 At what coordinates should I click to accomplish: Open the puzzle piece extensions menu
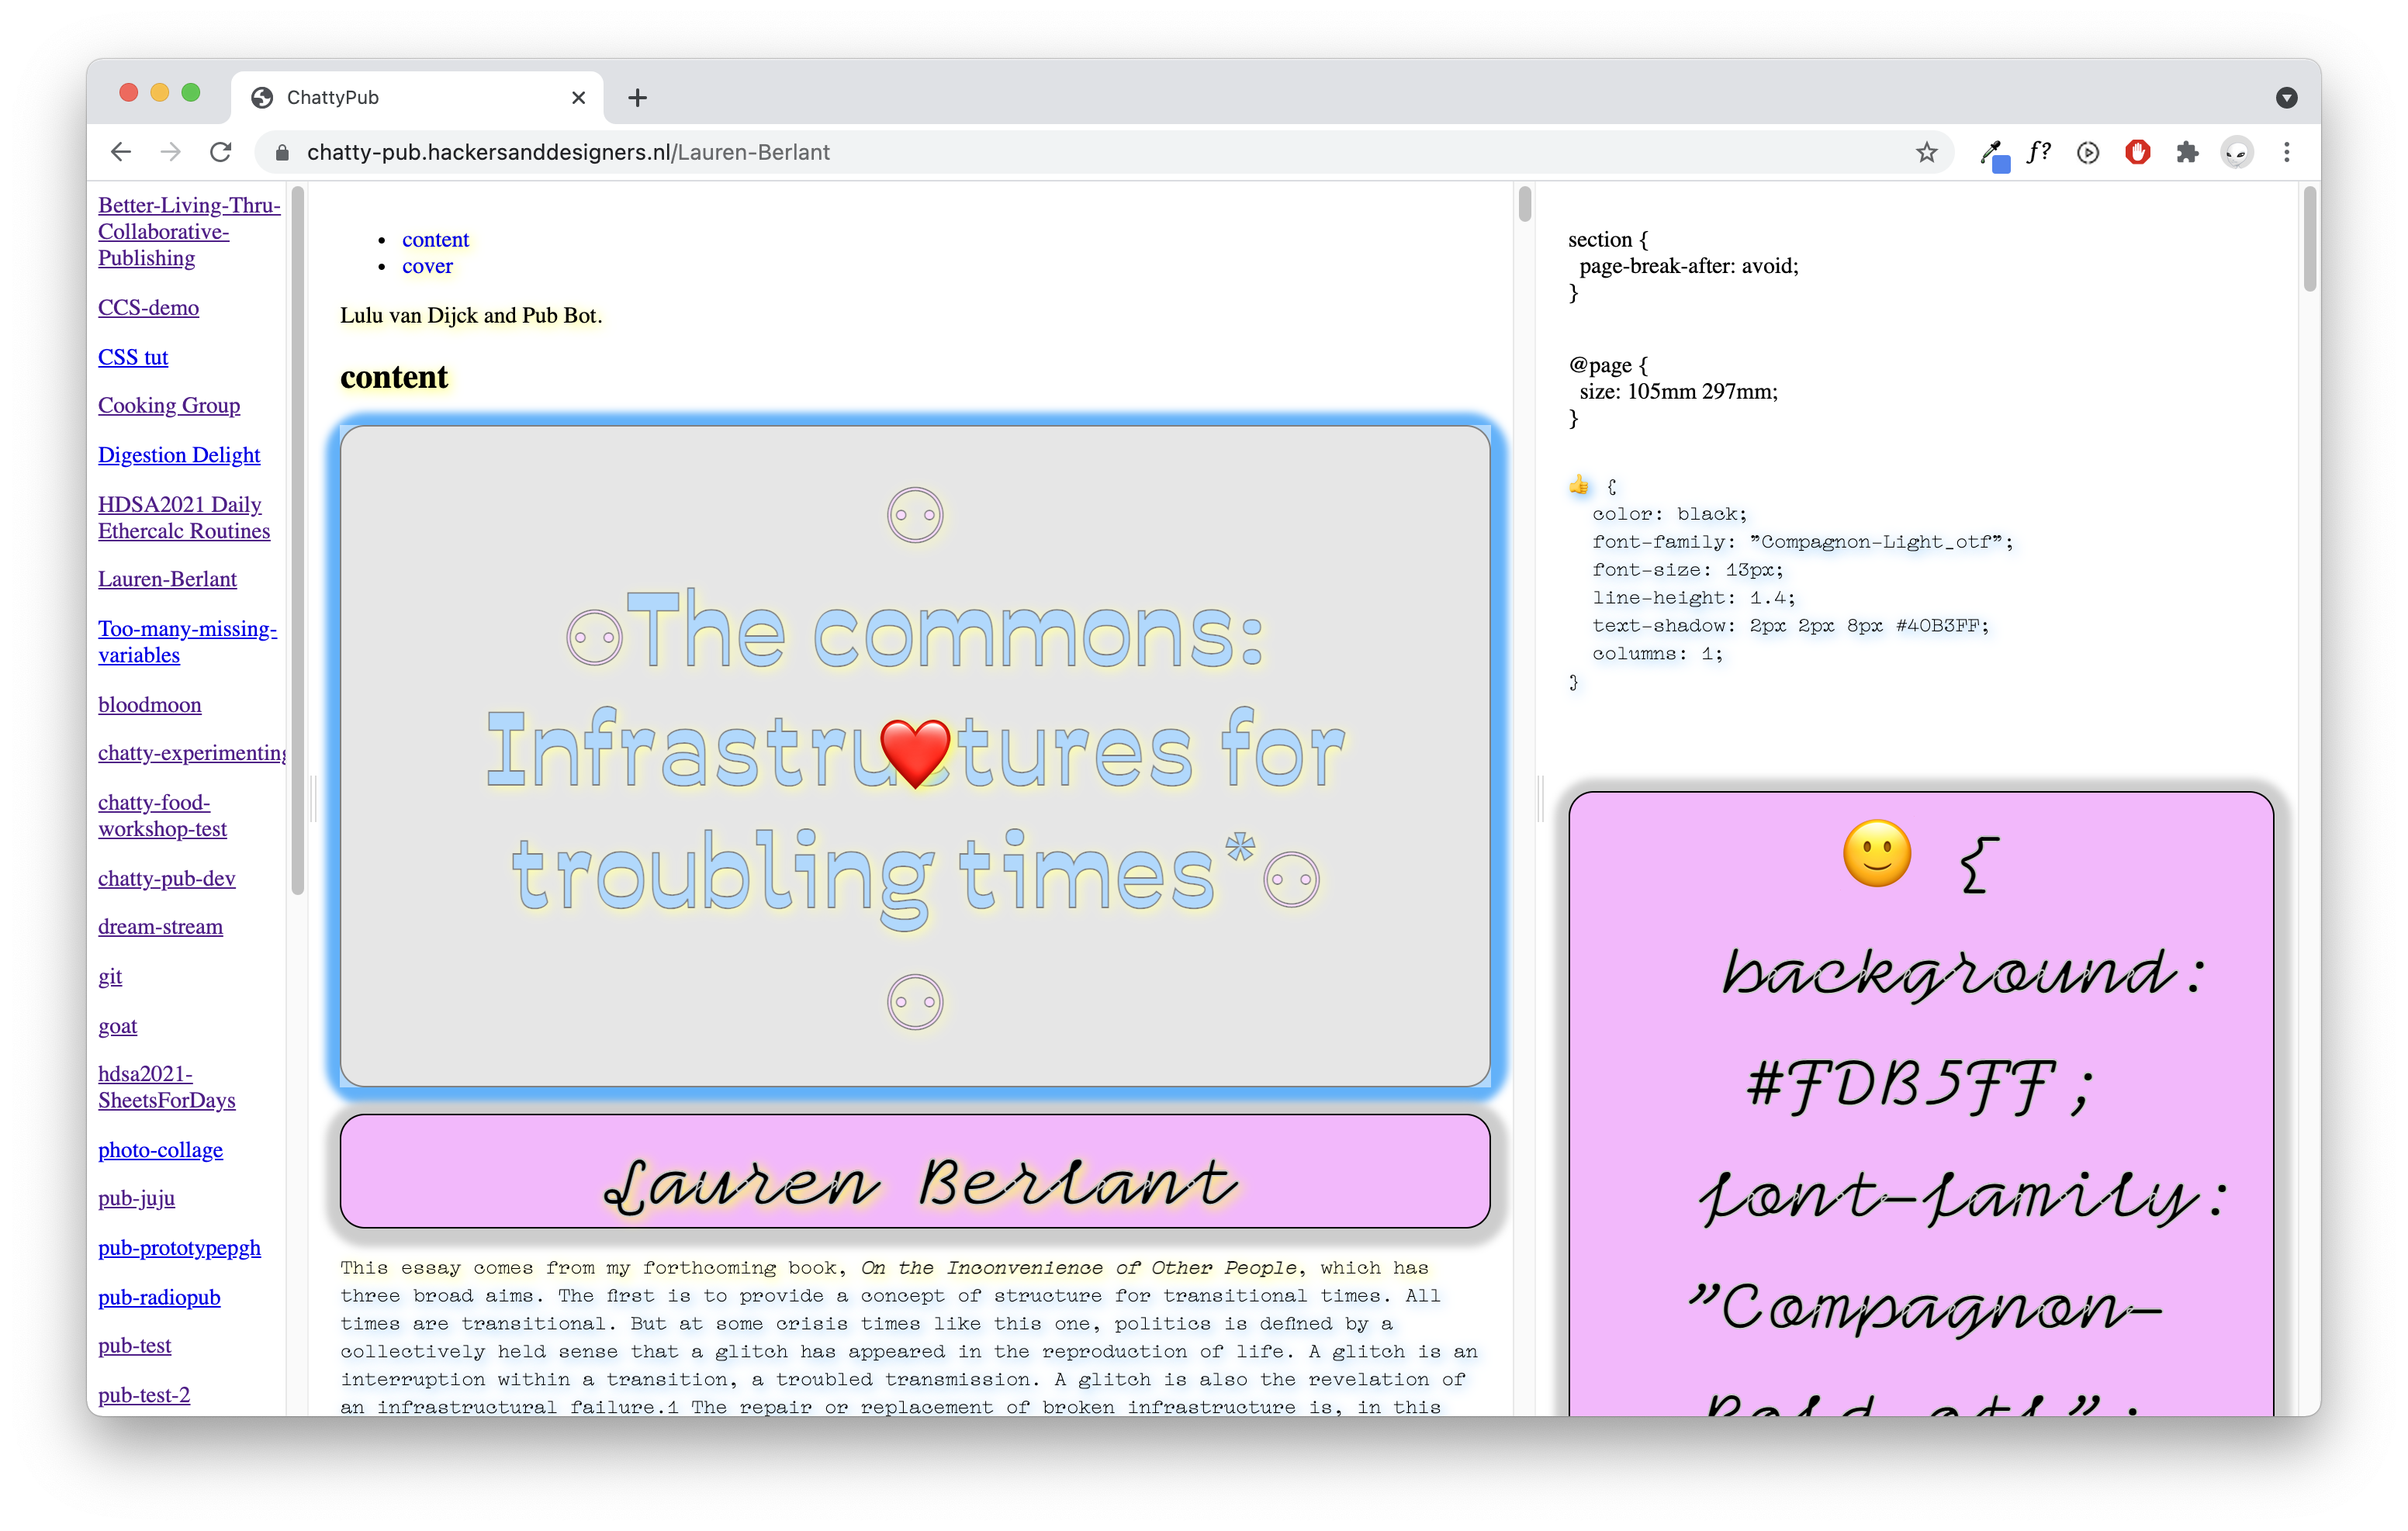pos(2187,152)
